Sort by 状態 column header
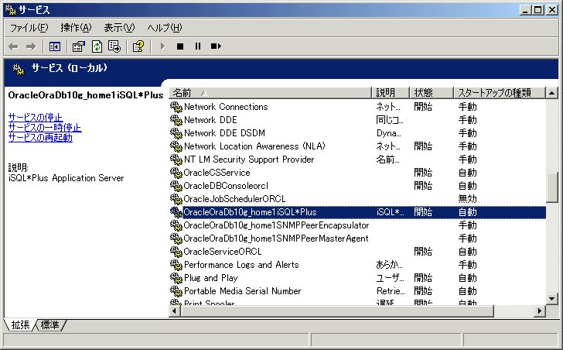This screenshot has width=563, height=350. (429, 92)
